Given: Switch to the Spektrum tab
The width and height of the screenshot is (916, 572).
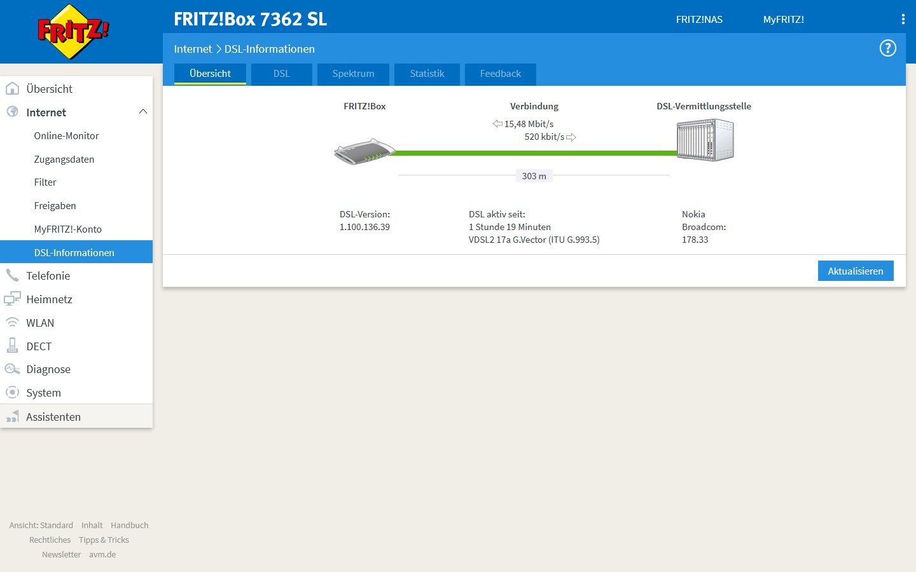Looking at the screenshot, I should (353, 74).
